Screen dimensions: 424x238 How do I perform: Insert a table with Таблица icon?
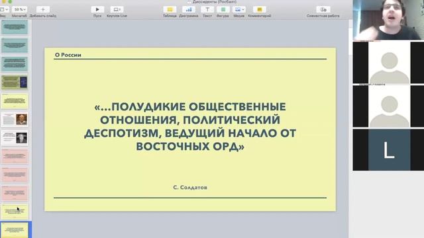tap(170, 9)
